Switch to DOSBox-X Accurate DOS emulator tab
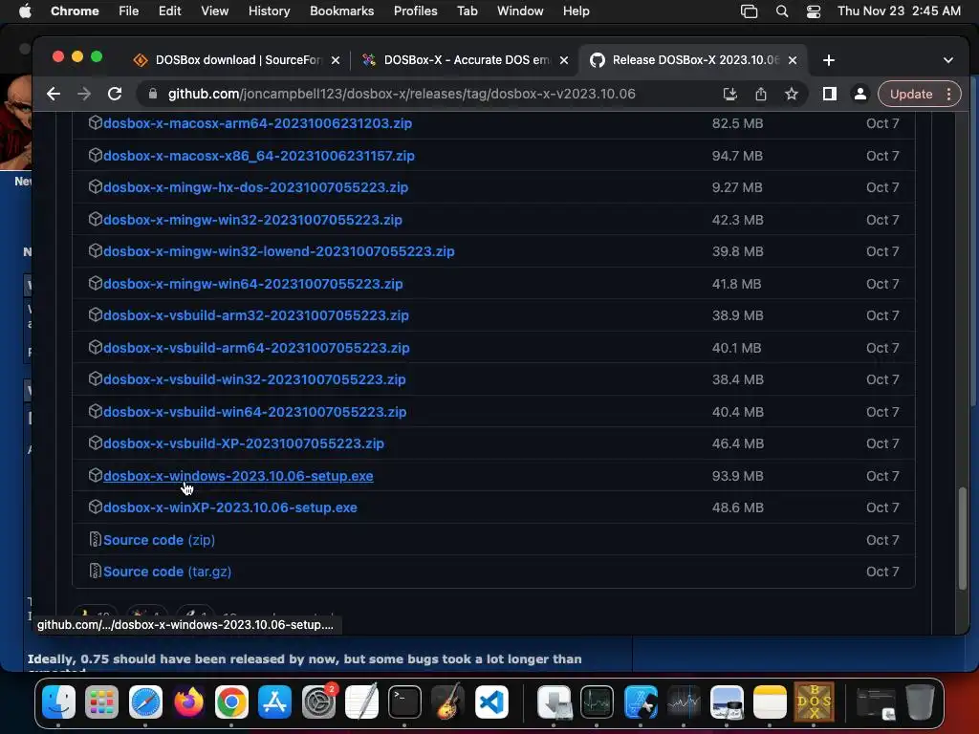Viewport: 979px width, 734px height. (x=465, y=60)
